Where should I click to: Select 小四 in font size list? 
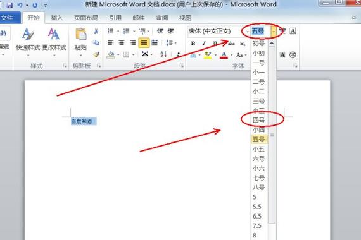pyautogui.click(x=259, y=129)
